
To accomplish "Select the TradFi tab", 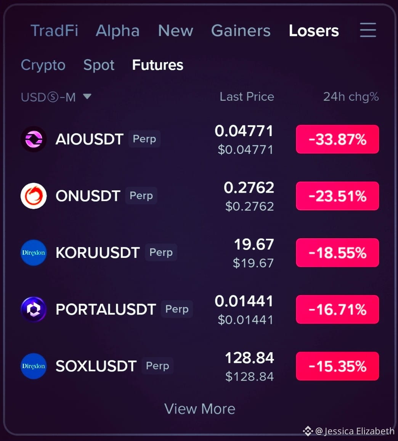I will click(x=55, y=31).
